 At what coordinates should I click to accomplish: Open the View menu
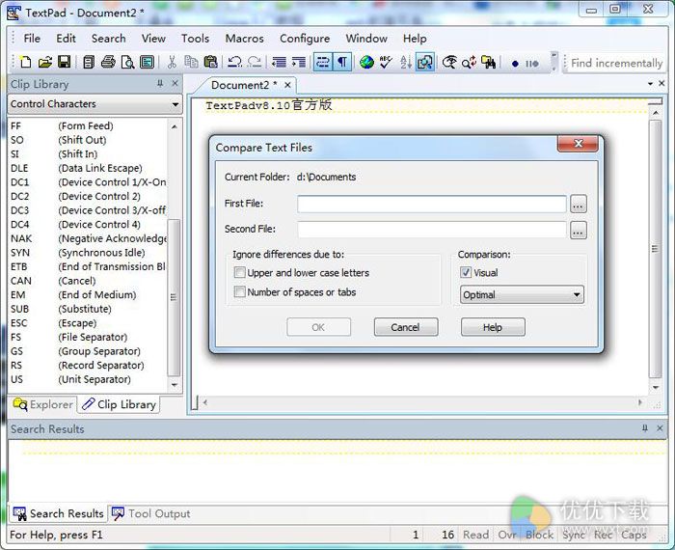coord(153,39)
